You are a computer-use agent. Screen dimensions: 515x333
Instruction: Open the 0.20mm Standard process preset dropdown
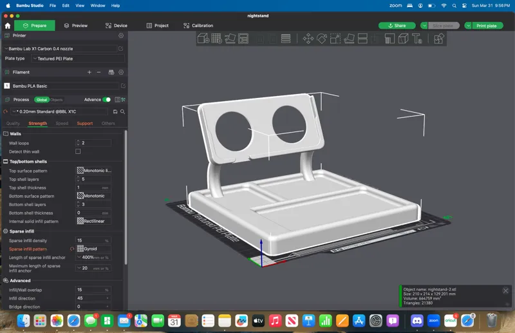coord(59,112)
